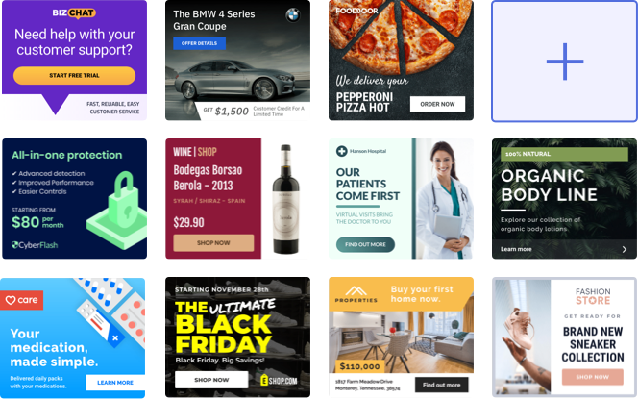Click Shop Now on Black Friday ad

(211, 380)
